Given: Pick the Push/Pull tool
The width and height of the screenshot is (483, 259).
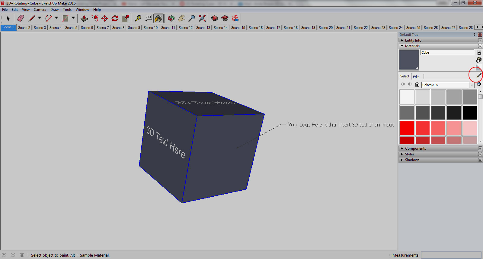Looking at the screenshot, I should click(84, 19).
